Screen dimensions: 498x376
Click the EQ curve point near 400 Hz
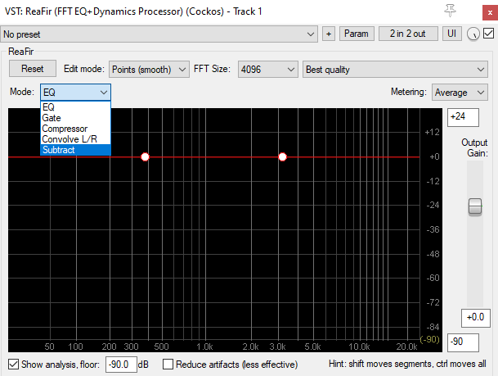tap(145, 156)
